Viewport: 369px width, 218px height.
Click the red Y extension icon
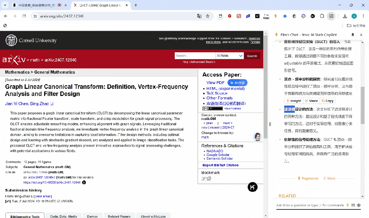coord(229,16)
